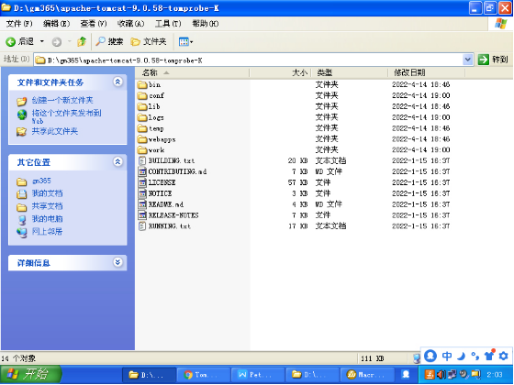
Task: Select the temp folder icon
Action: point(142,128)
